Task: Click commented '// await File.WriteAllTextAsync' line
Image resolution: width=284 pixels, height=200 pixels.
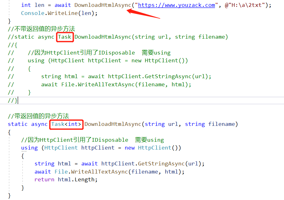Action: point(100,84)
